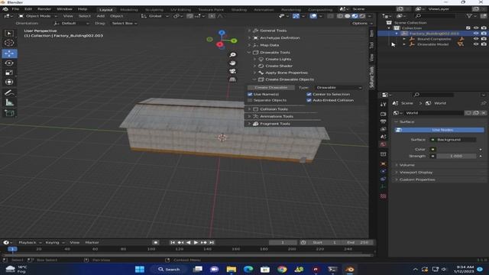Toggle the Auto-Embed Collision checkbox
The image size is (489, 275).
(x=309, y=100)
